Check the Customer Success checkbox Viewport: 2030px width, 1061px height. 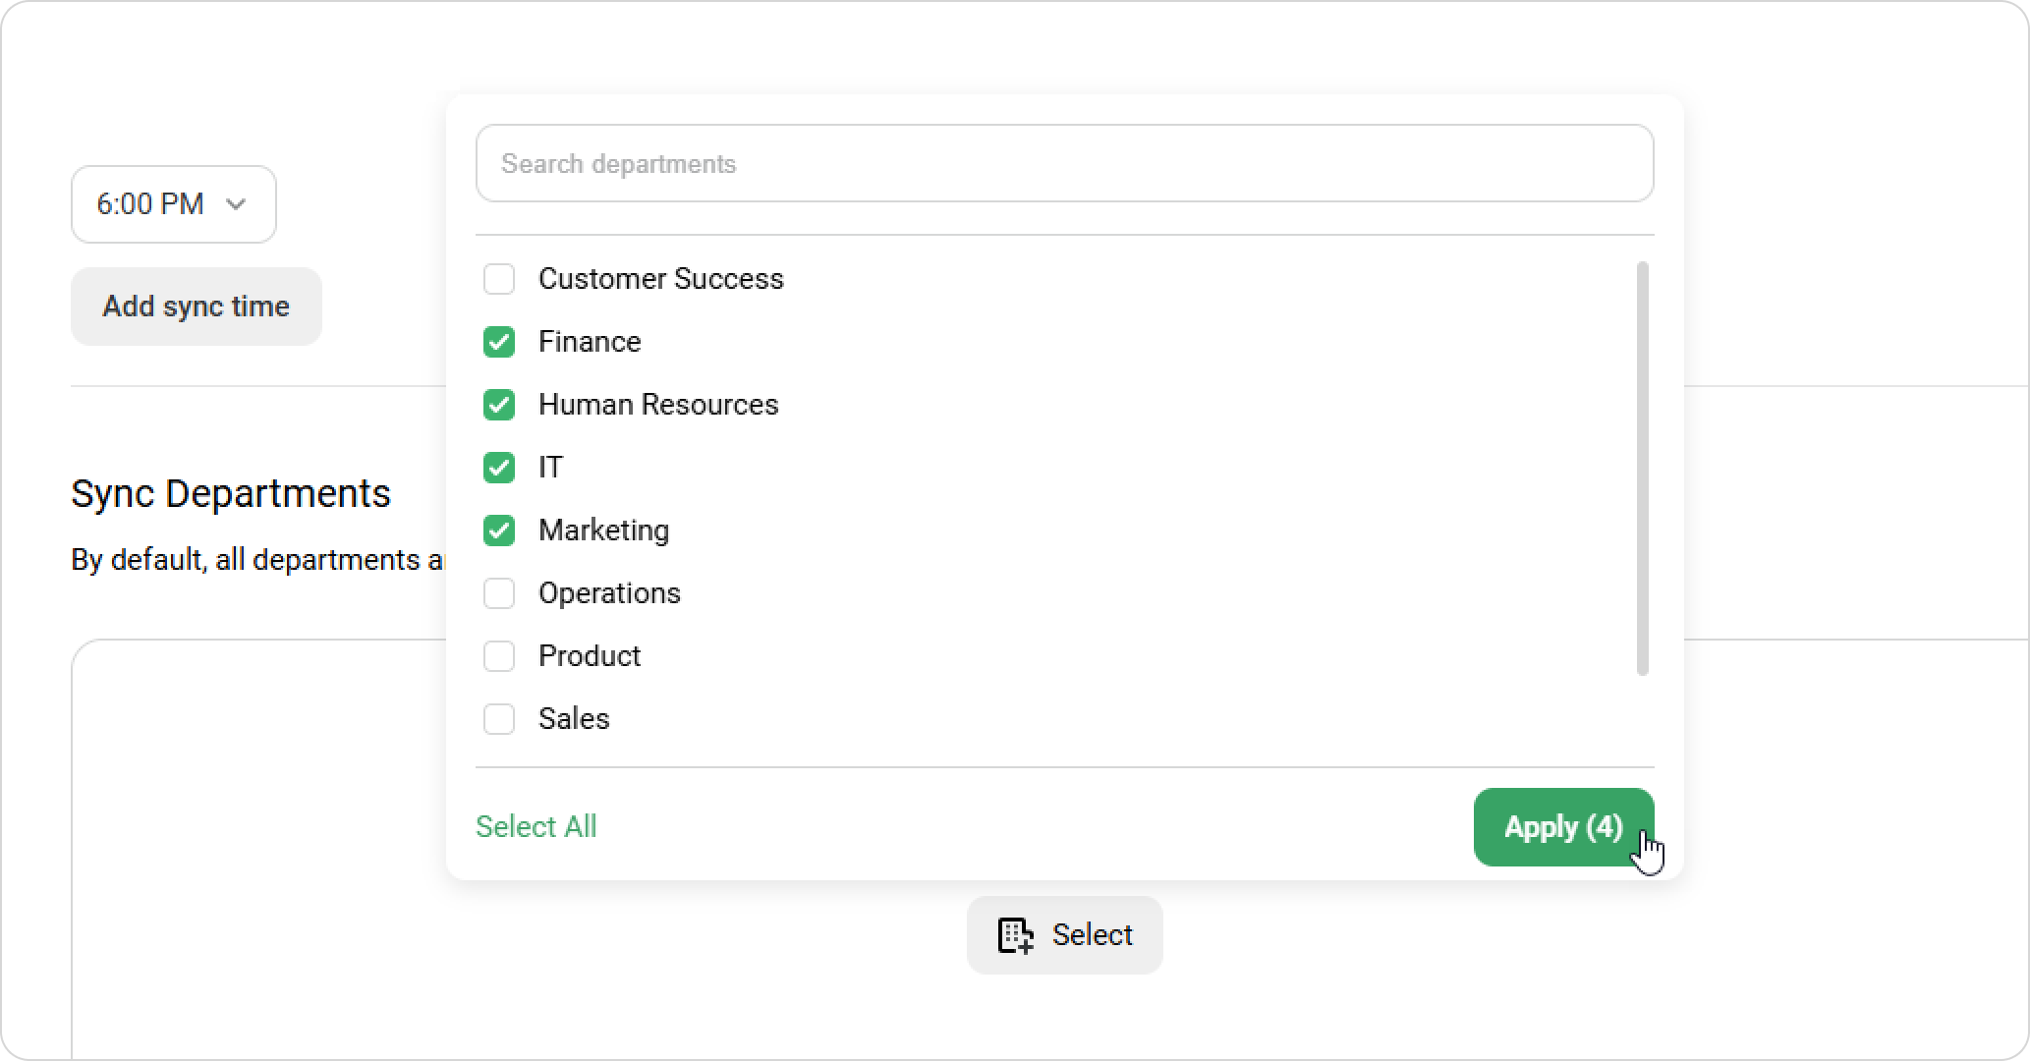[x=499, y=279]
